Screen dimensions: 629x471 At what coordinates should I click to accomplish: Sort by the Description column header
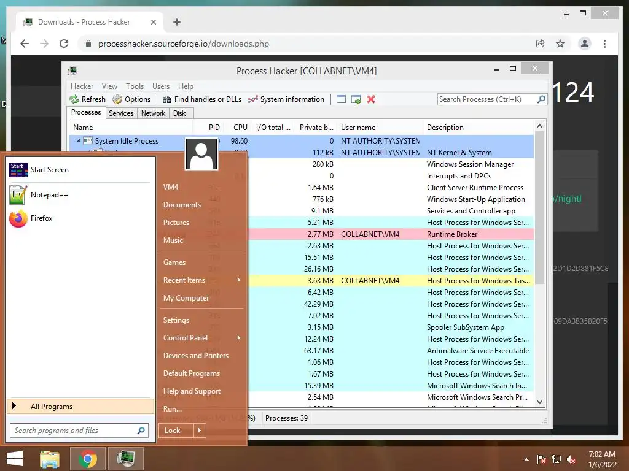479,128
